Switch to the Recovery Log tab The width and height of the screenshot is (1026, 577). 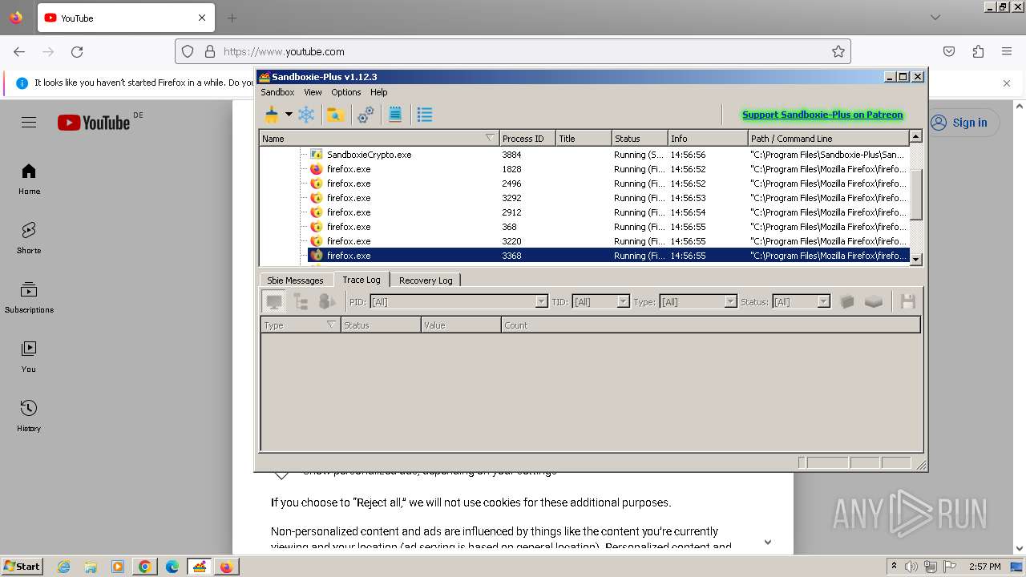coord(426,280)
